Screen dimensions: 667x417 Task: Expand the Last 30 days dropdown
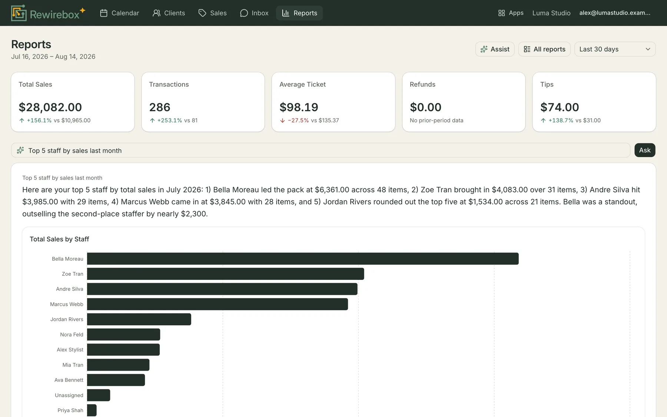point(615,49)
